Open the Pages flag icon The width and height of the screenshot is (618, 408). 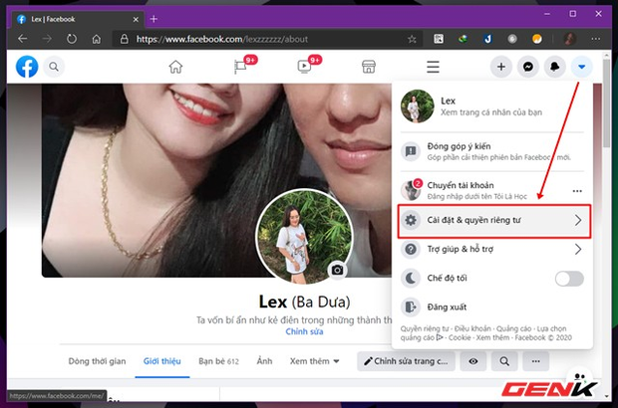point(241,67)
